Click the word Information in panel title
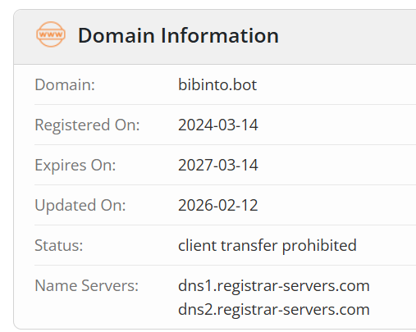Viewport: 416px width, 332px height. [x=220, y=35]
